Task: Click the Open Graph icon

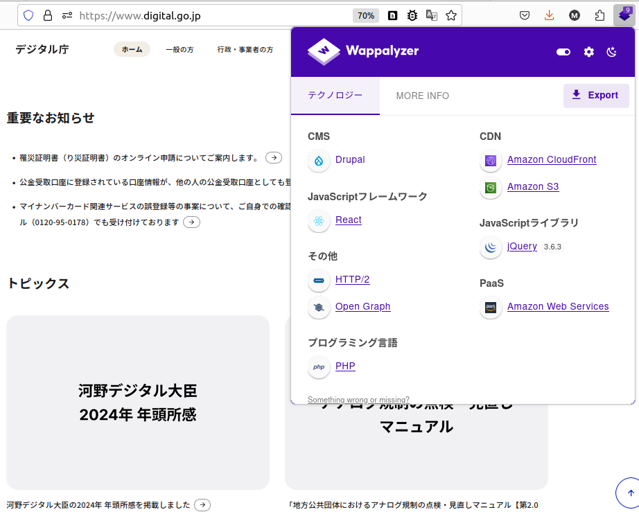Action: (x=319, y=308)
